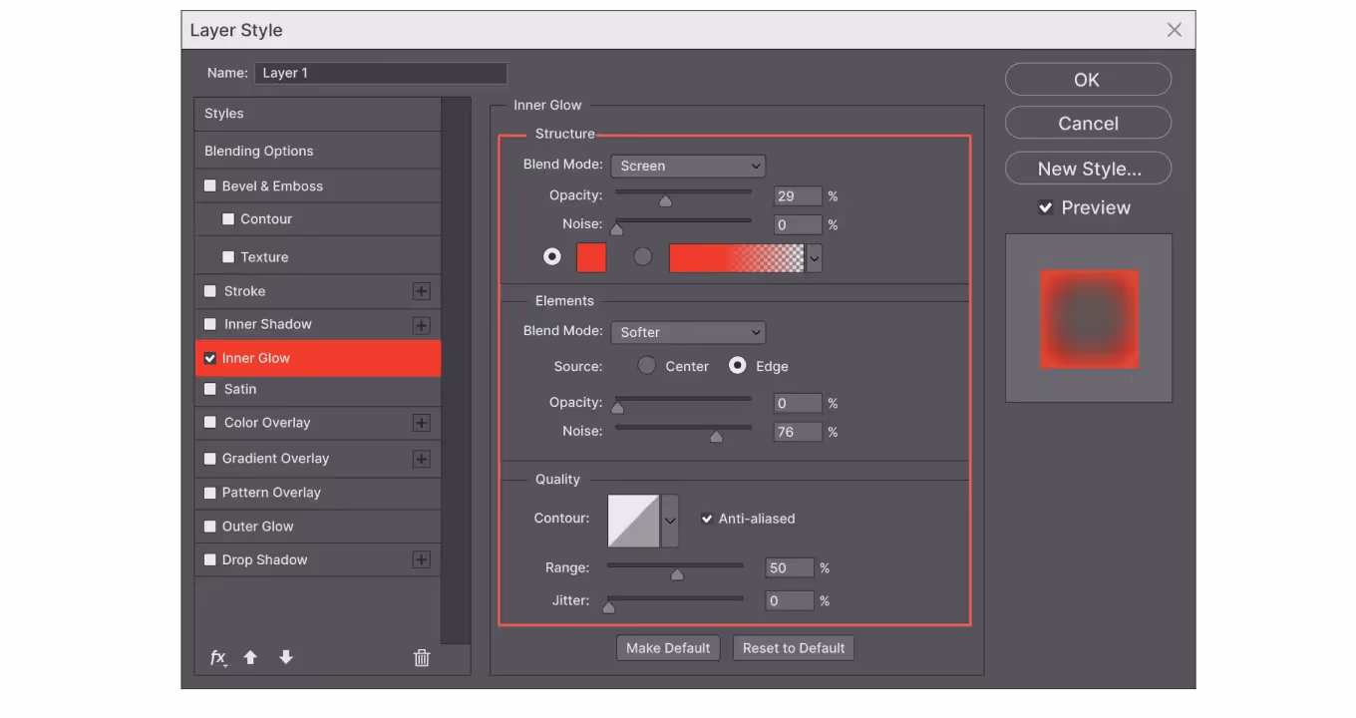Open the gradient picker dropdown arrow
This screenshot has height=718, width=1356.
[815, 258]
